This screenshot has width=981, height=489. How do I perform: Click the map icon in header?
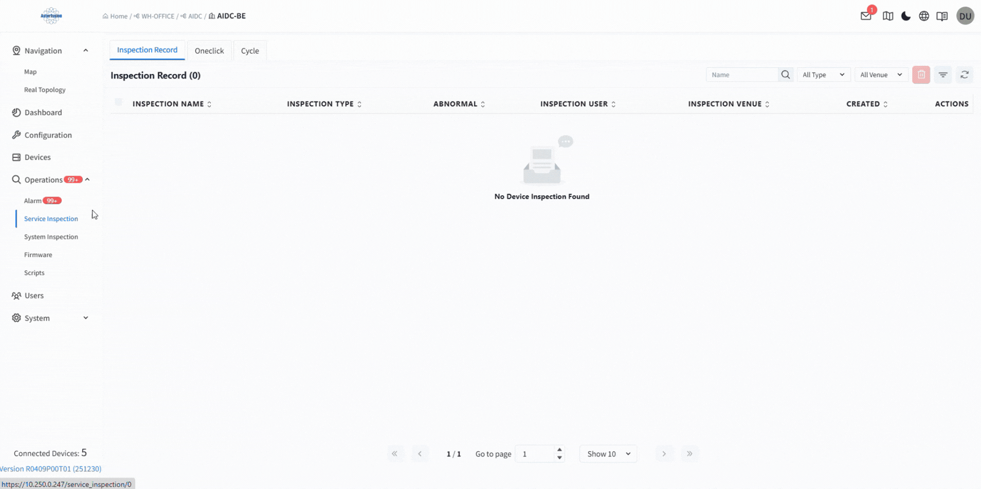pos(888,16)
